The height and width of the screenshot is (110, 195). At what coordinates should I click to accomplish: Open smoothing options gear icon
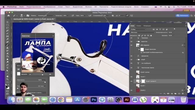pyautogui.click(x=113, y=16)
